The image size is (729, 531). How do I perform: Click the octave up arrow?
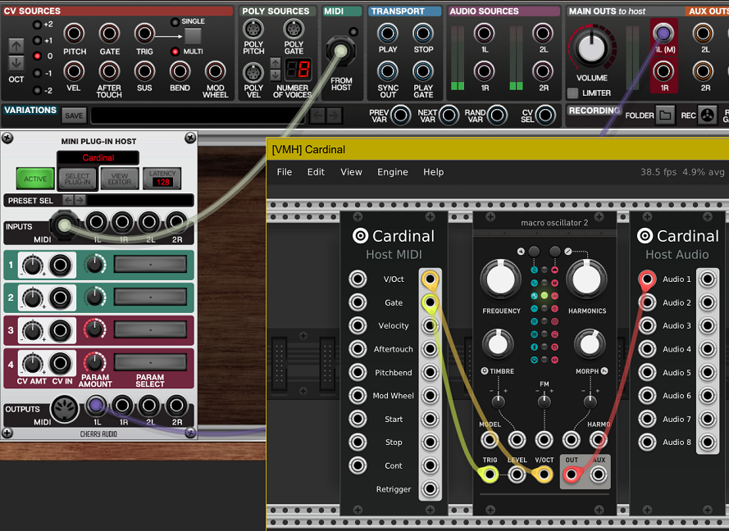[x=16, y=46]
